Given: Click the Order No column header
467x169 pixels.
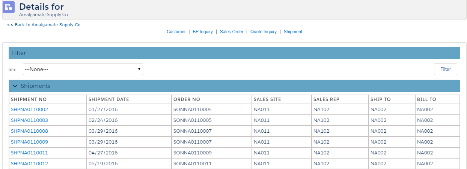Looking at the screenshot, I should 187,99.
